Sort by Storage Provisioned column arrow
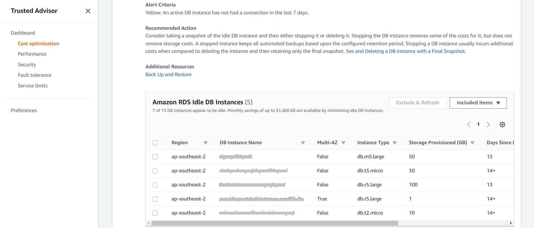Screen dimensions: 534x228 473,143
